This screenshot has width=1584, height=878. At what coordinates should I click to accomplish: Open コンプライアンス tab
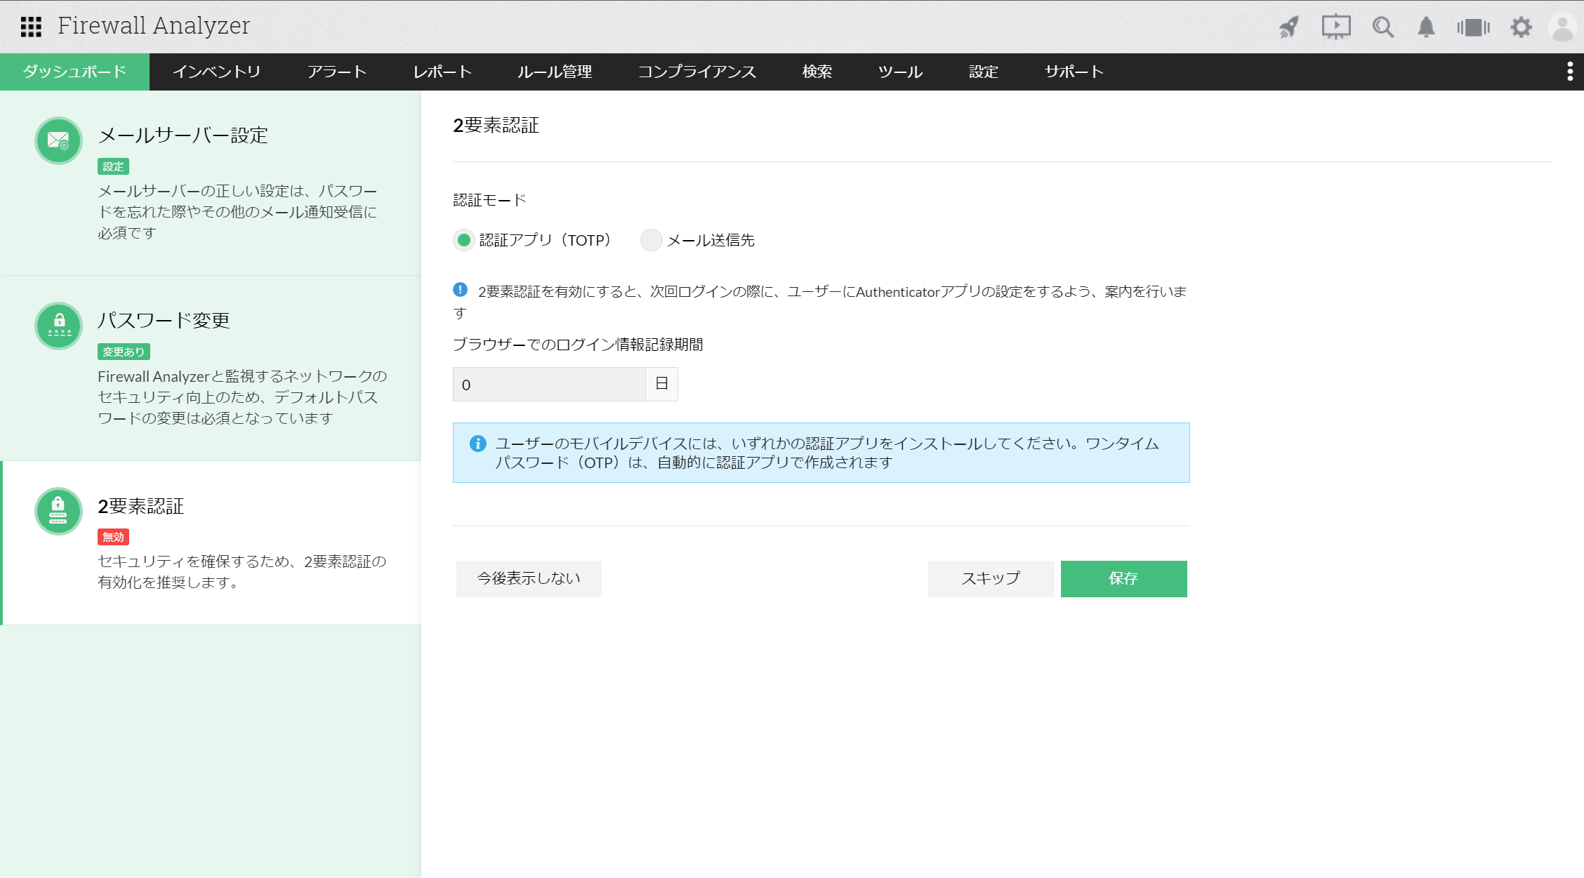click(697, 72)
